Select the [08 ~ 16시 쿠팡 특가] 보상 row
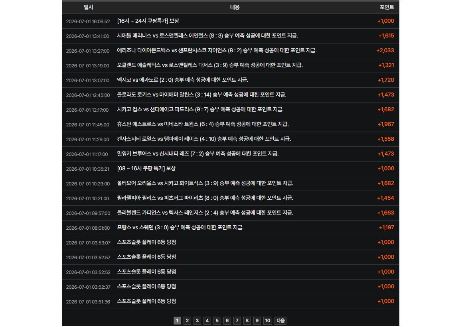 [231, 169]
